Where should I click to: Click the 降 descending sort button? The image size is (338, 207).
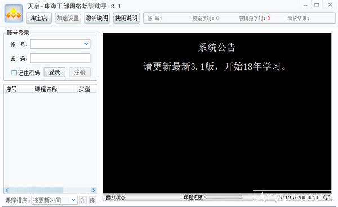click(x=92, y=200)
